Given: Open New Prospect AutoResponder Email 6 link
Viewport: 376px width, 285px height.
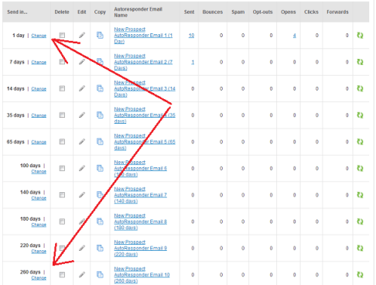Looking at the screenshot, I should [140, 168].
